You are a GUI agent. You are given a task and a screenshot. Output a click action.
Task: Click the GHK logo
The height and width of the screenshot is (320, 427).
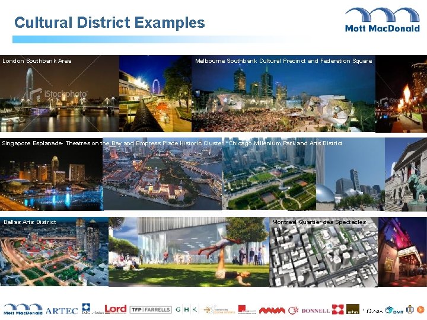[187, 309]
